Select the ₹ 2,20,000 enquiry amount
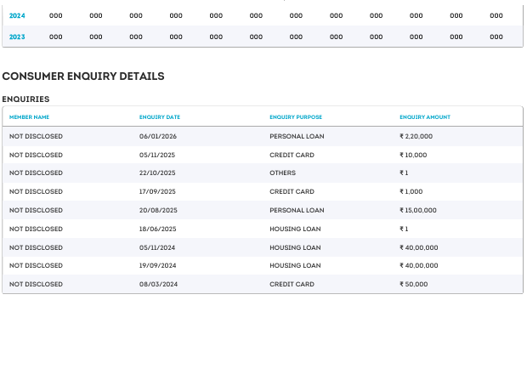The width and height of the screenshot is (527, 391). (416, 136)
